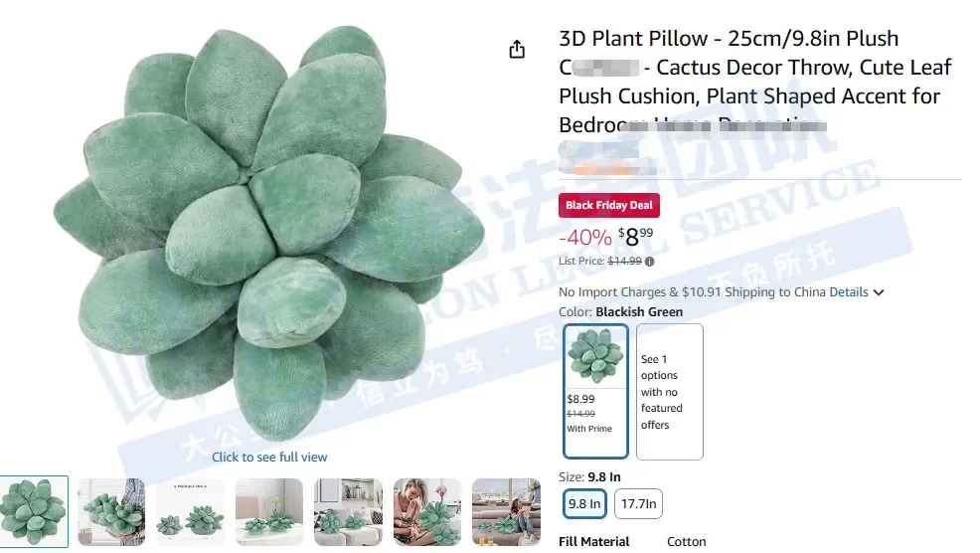This screenshot has height=553, width=980.
Task: Select thumbnail of person holding succulent pillow
Action: tap(111, 511)
